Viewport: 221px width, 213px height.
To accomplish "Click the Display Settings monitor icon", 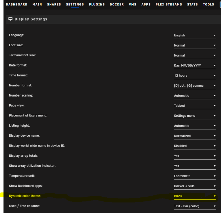I will pyautogui.click(x=10, y=19).
